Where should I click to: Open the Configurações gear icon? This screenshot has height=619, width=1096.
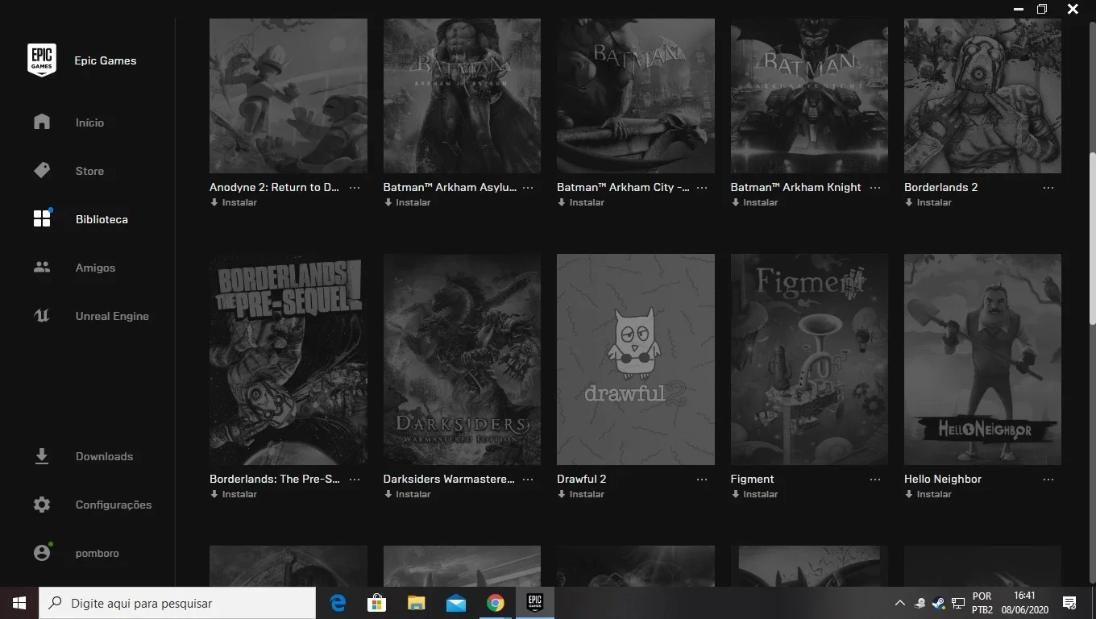(x=42, y=505)
